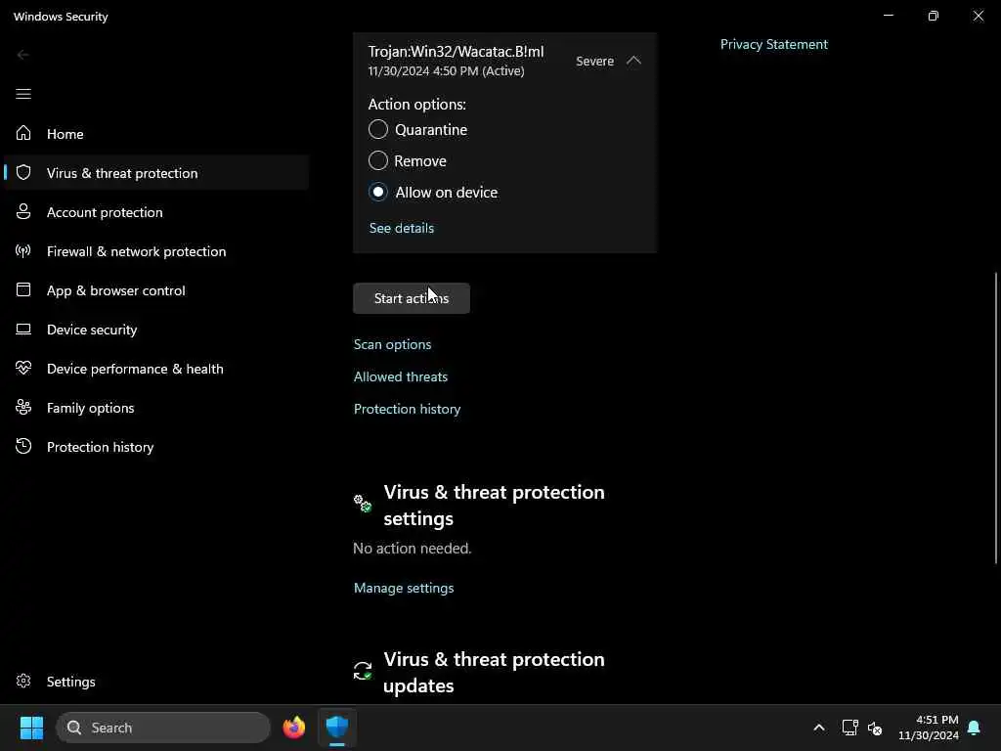Viewport: 1001px width, 751px height.
Task: Click the Trojan:Win32/Wacatac.B!ml threat name
Action: click(456, 52)
